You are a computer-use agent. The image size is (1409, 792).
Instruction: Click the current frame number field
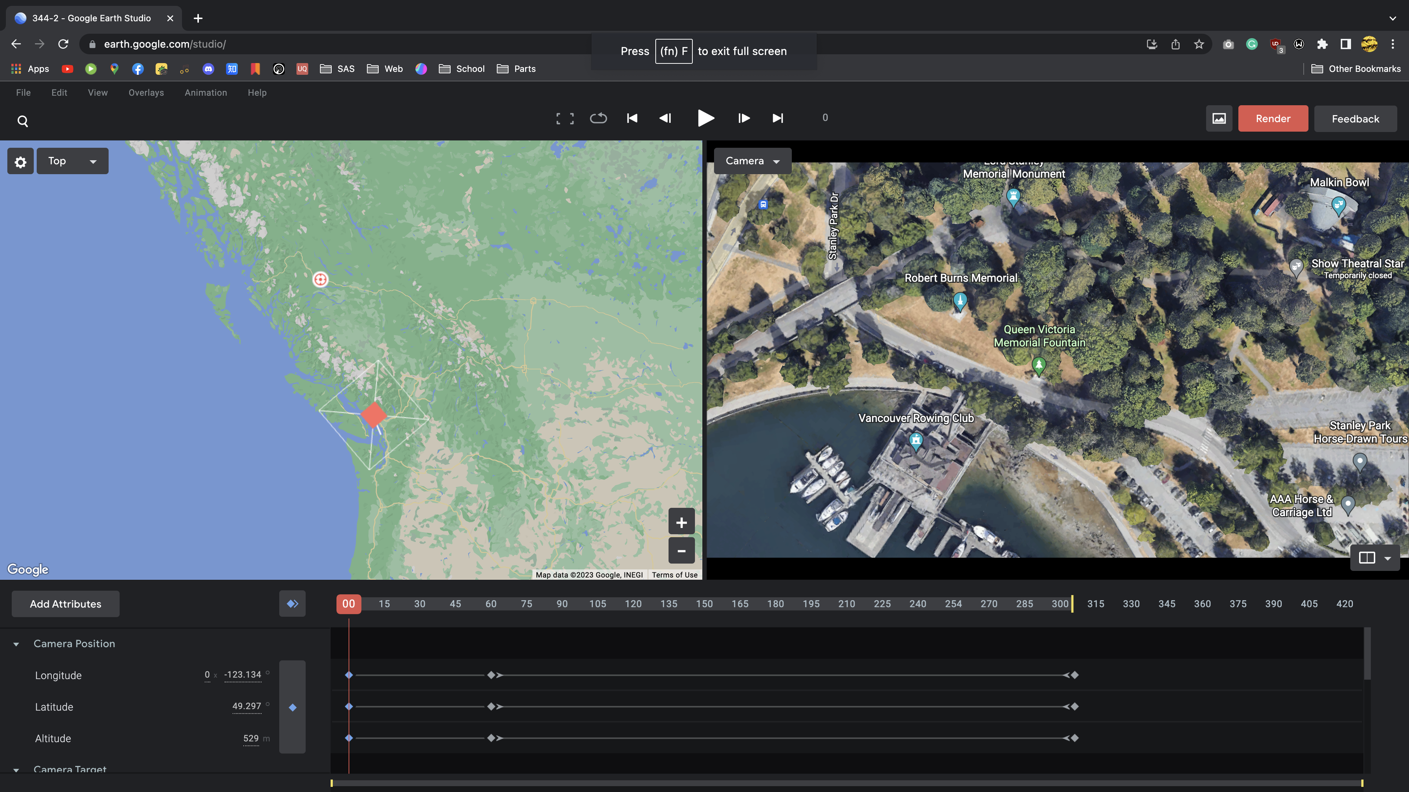coord(825,118)
